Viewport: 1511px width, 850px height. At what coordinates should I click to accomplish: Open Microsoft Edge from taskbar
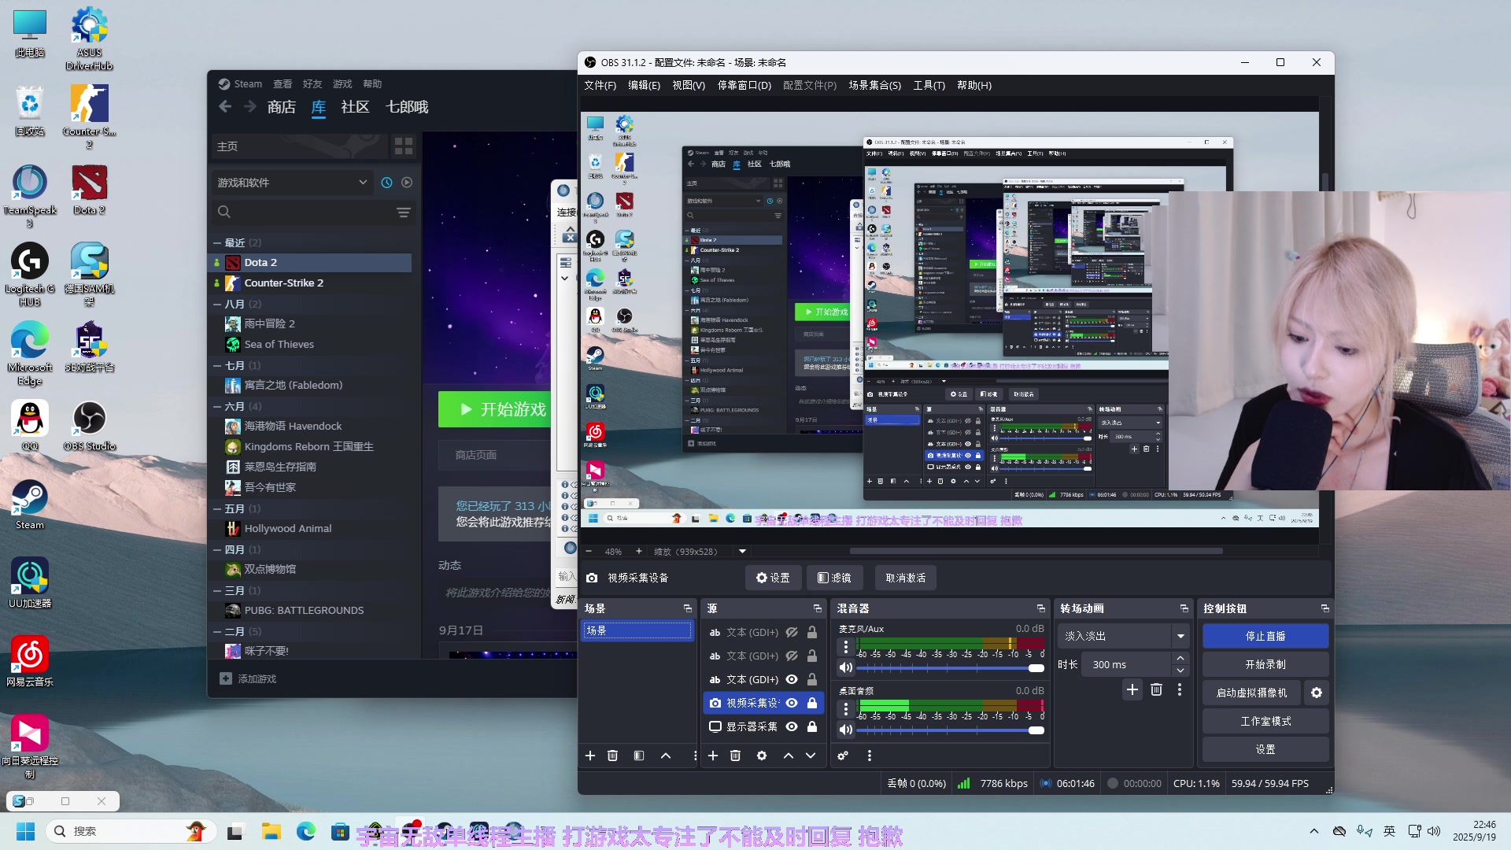pos(306,831)
